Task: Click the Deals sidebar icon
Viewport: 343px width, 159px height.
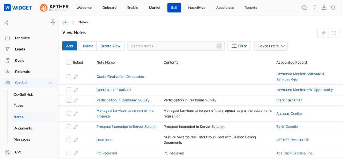Action: (x=8, y=60)
